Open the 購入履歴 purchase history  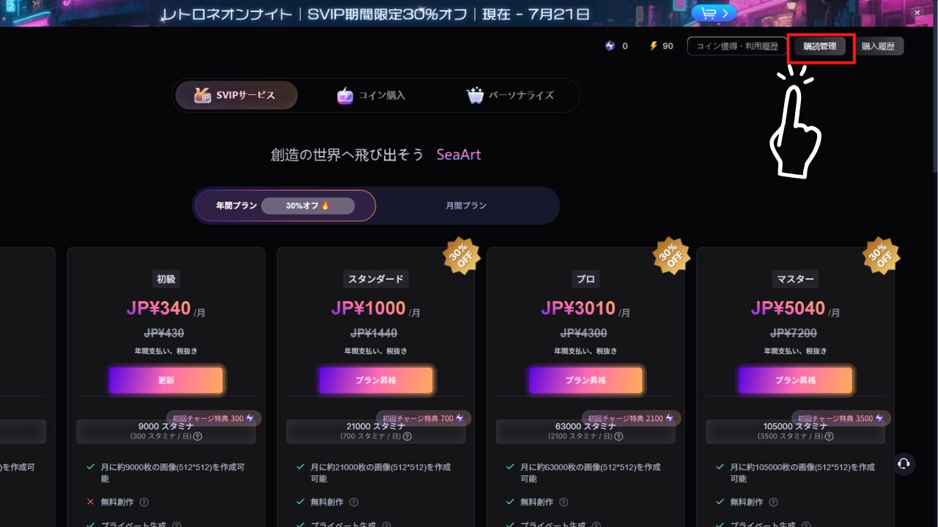coord(877,46)
